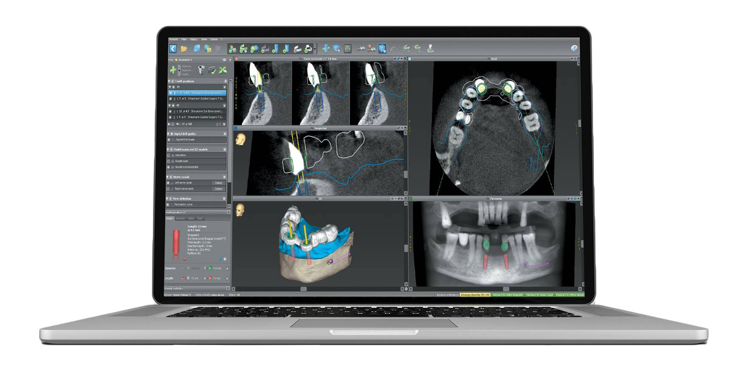The width and height of the screenshot is (748, 369).
Task: Toggle visibility of highlighted L 12 implant row
Action: (x=170, y=93)
